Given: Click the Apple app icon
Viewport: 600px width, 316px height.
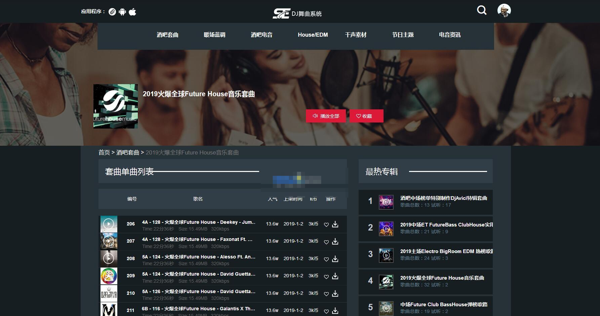Looking at the screenshot, I should tap(132, 12).
